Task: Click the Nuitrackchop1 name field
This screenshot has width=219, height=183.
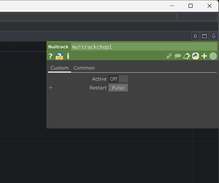Action: coord(144,47)
